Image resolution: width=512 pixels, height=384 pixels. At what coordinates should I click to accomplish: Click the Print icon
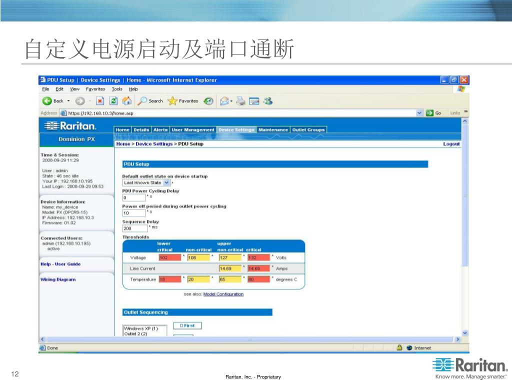(240, 101)
